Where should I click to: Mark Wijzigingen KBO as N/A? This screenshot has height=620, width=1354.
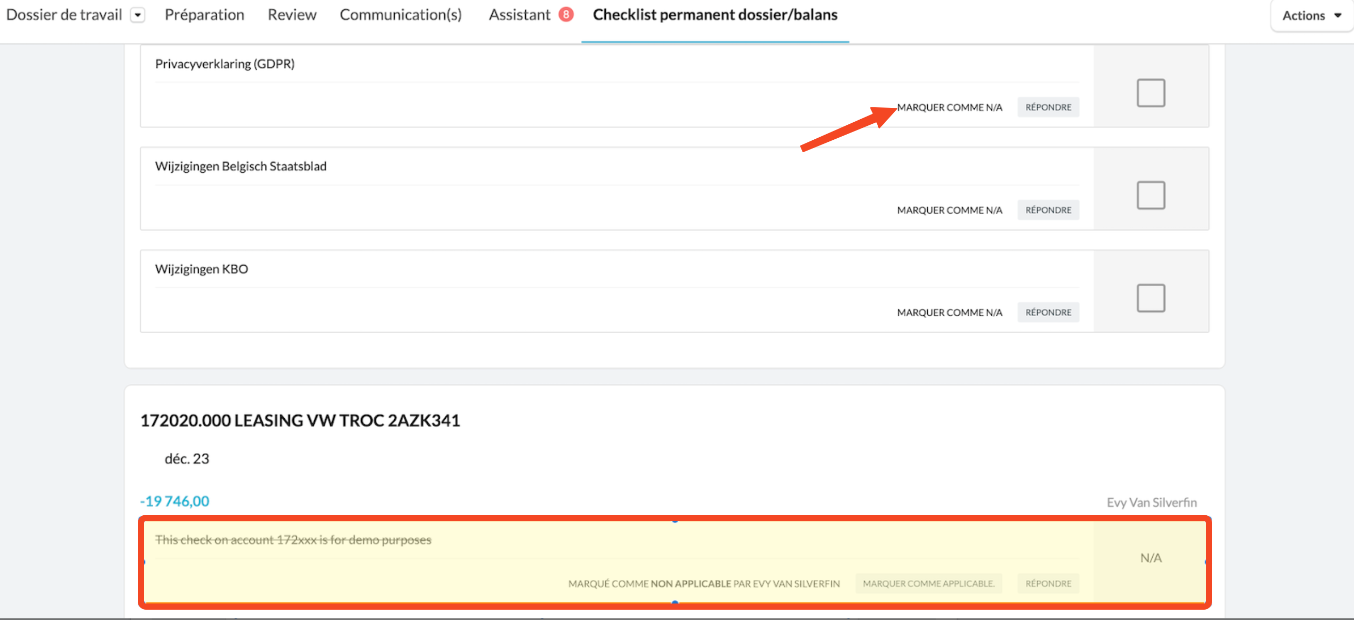pyautogui.click(x=949, y=313)
